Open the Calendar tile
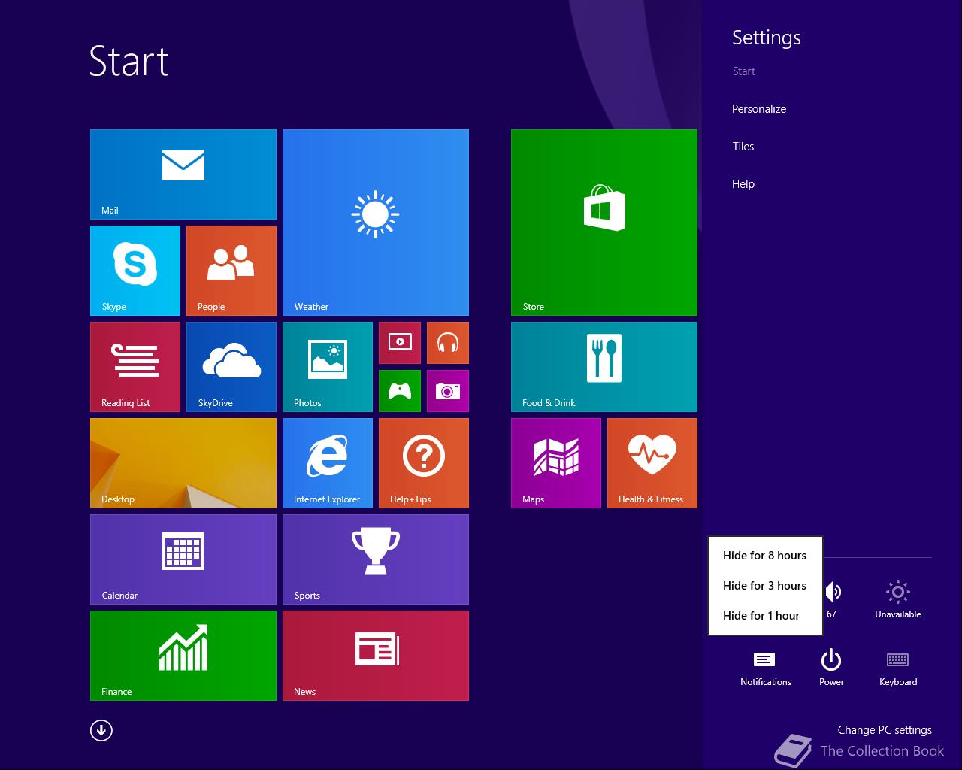The height and width of the screenshot is (770, 962). click(x=183, y=559)
